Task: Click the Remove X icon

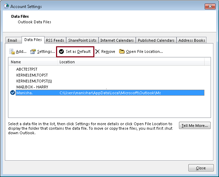Action: pyautogui.click(x=97, y=51)
